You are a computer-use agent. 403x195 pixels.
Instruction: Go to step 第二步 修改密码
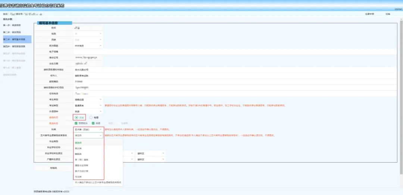14,32
